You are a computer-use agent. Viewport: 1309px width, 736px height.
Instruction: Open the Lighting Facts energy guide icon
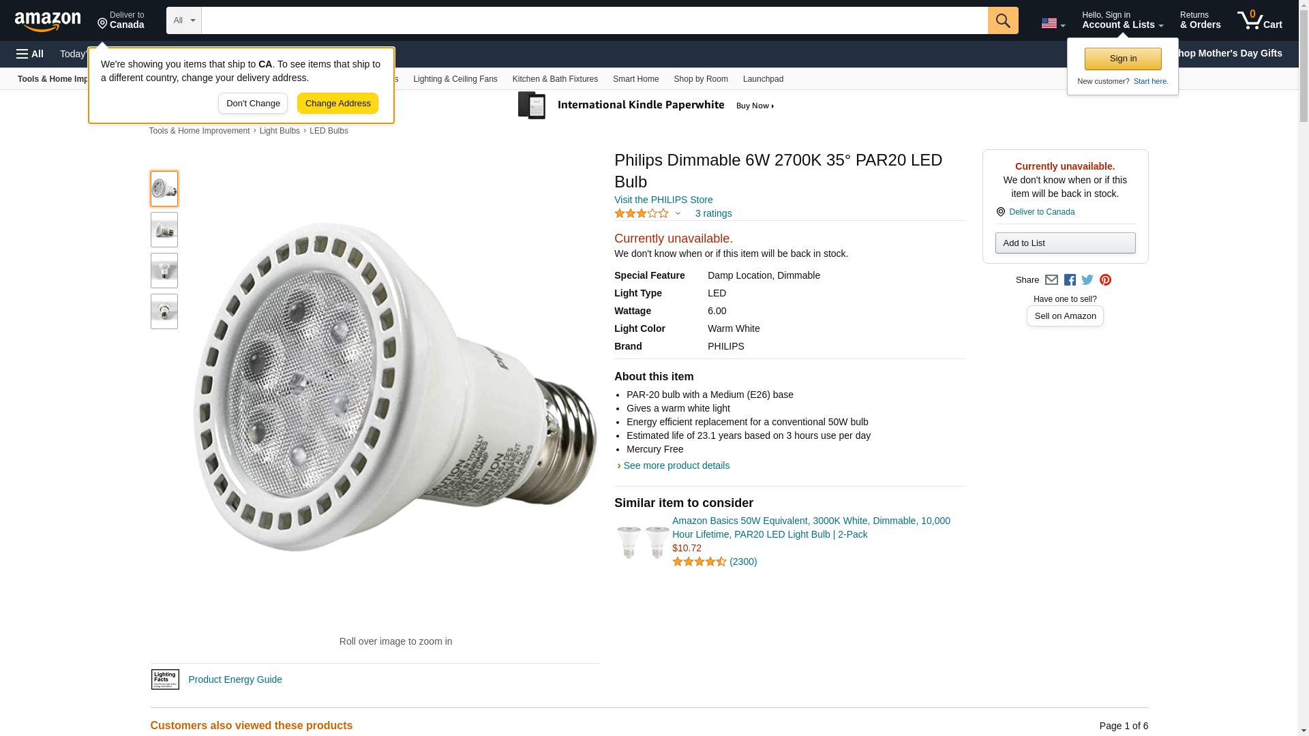tap(165, 679)
